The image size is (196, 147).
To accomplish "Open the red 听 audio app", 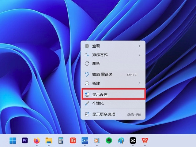I will (x=73, y=141).
